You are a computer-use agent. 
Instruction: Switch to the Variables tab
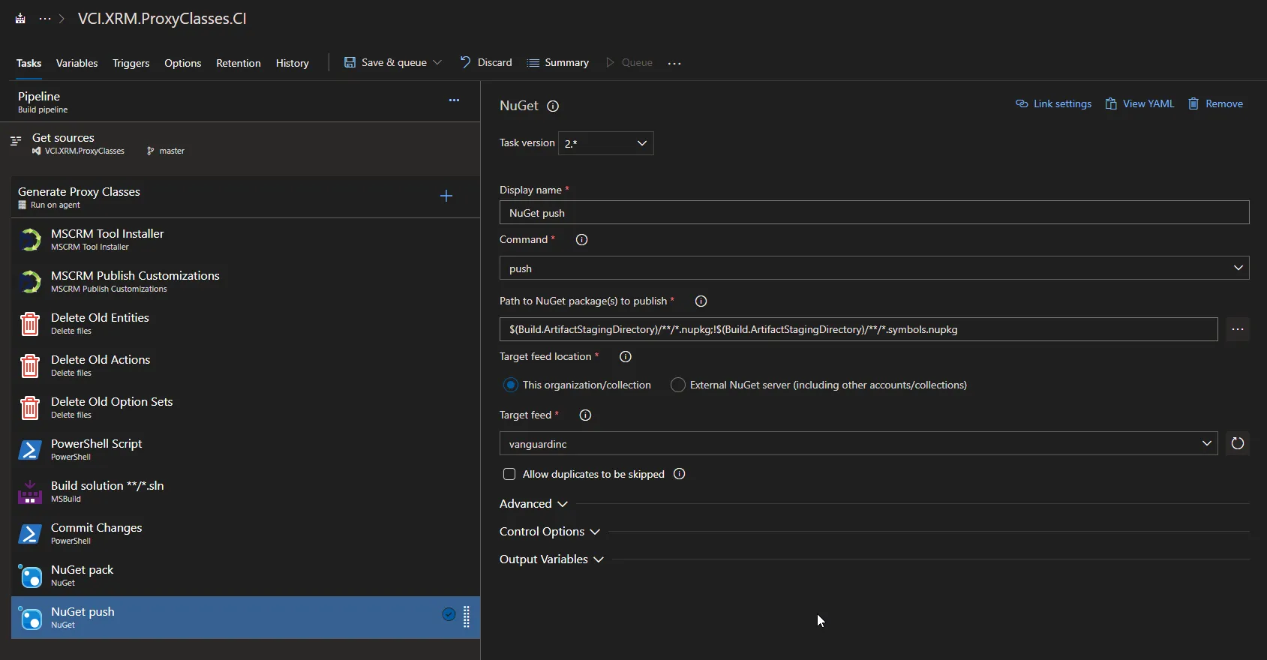pos(77,63)
